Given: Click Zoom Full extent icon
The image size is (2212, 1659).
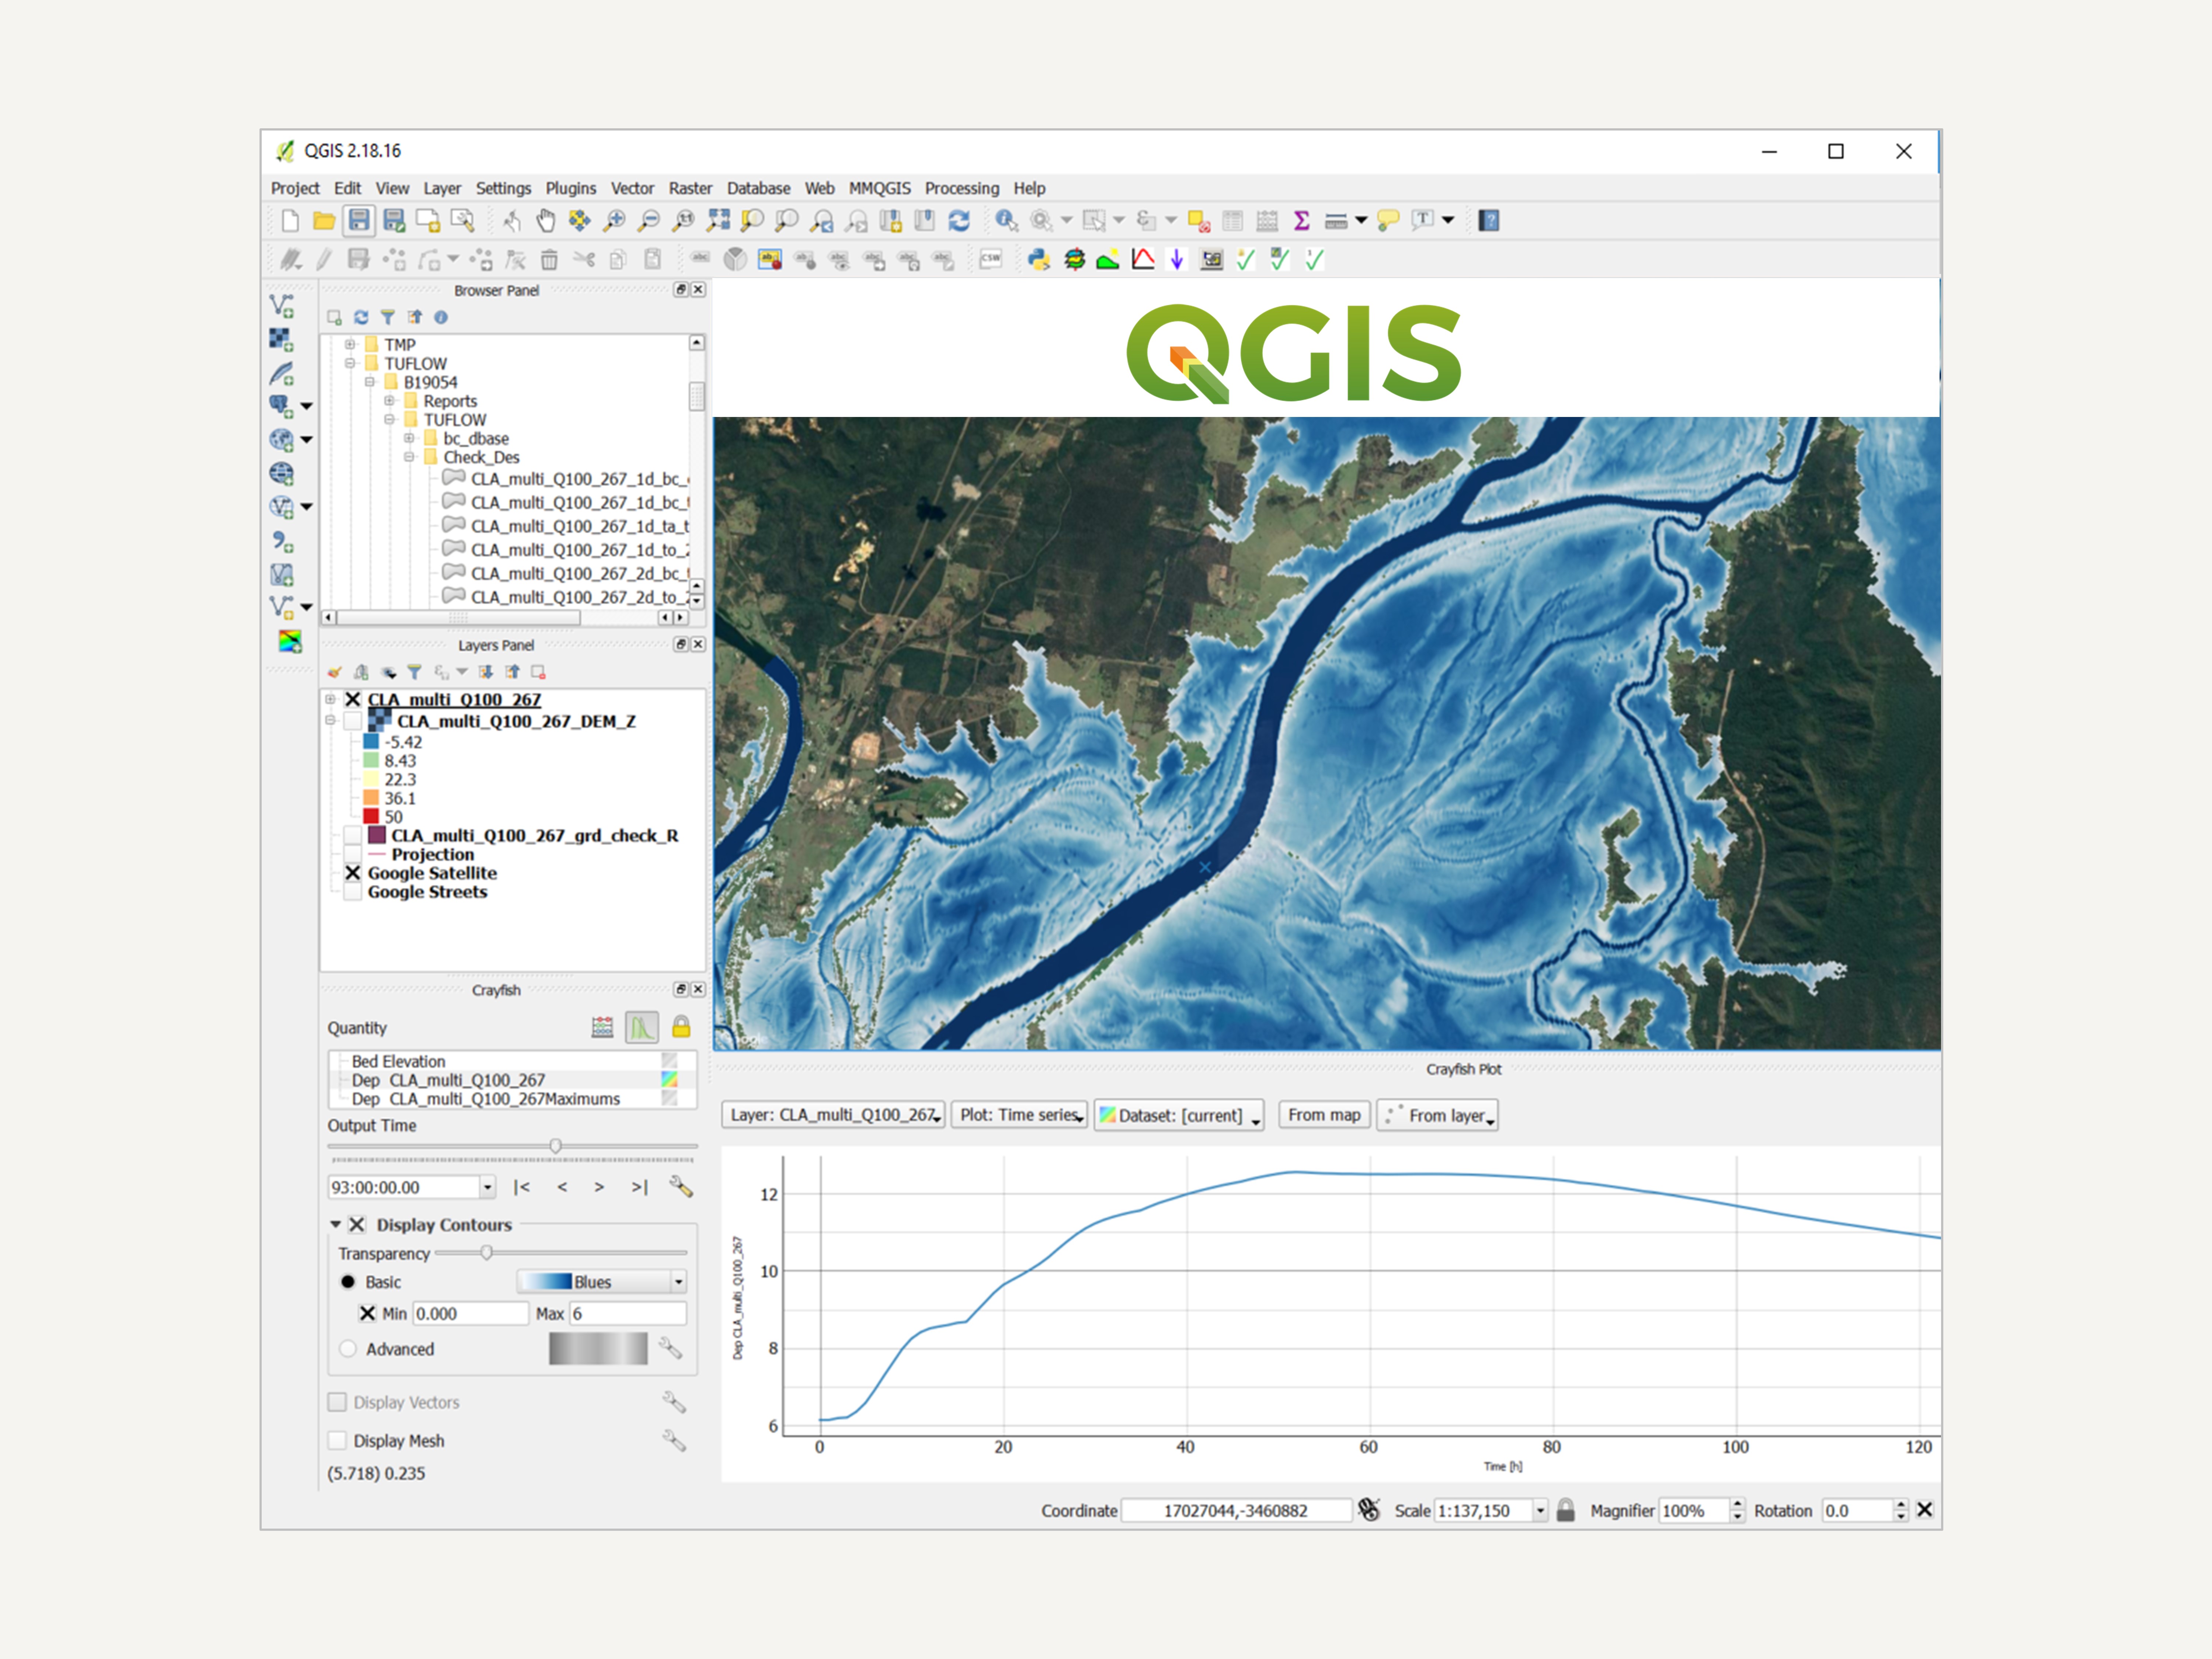Looking at the screenshot, I should pos(718,220).
